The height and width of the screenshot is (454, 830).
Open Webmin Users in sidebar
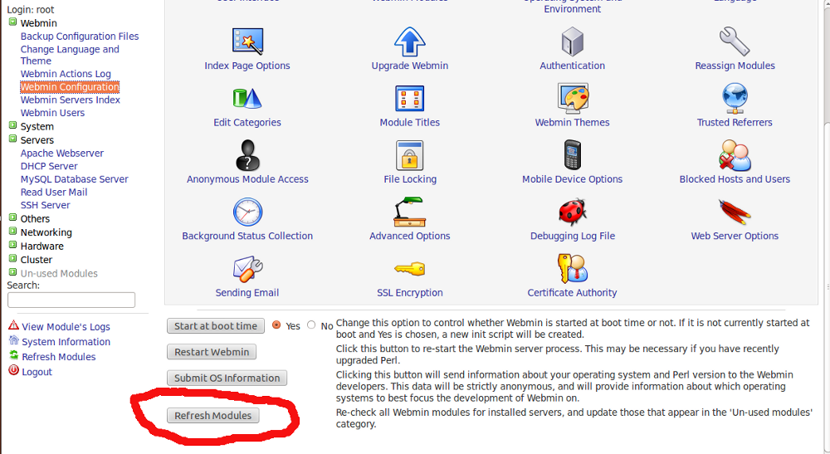[52, 113]
